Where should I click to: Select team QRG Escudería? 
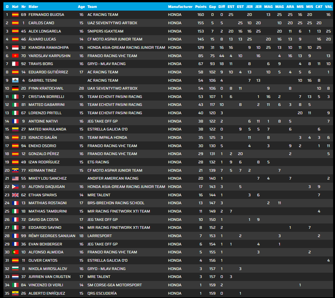point(102,293)
